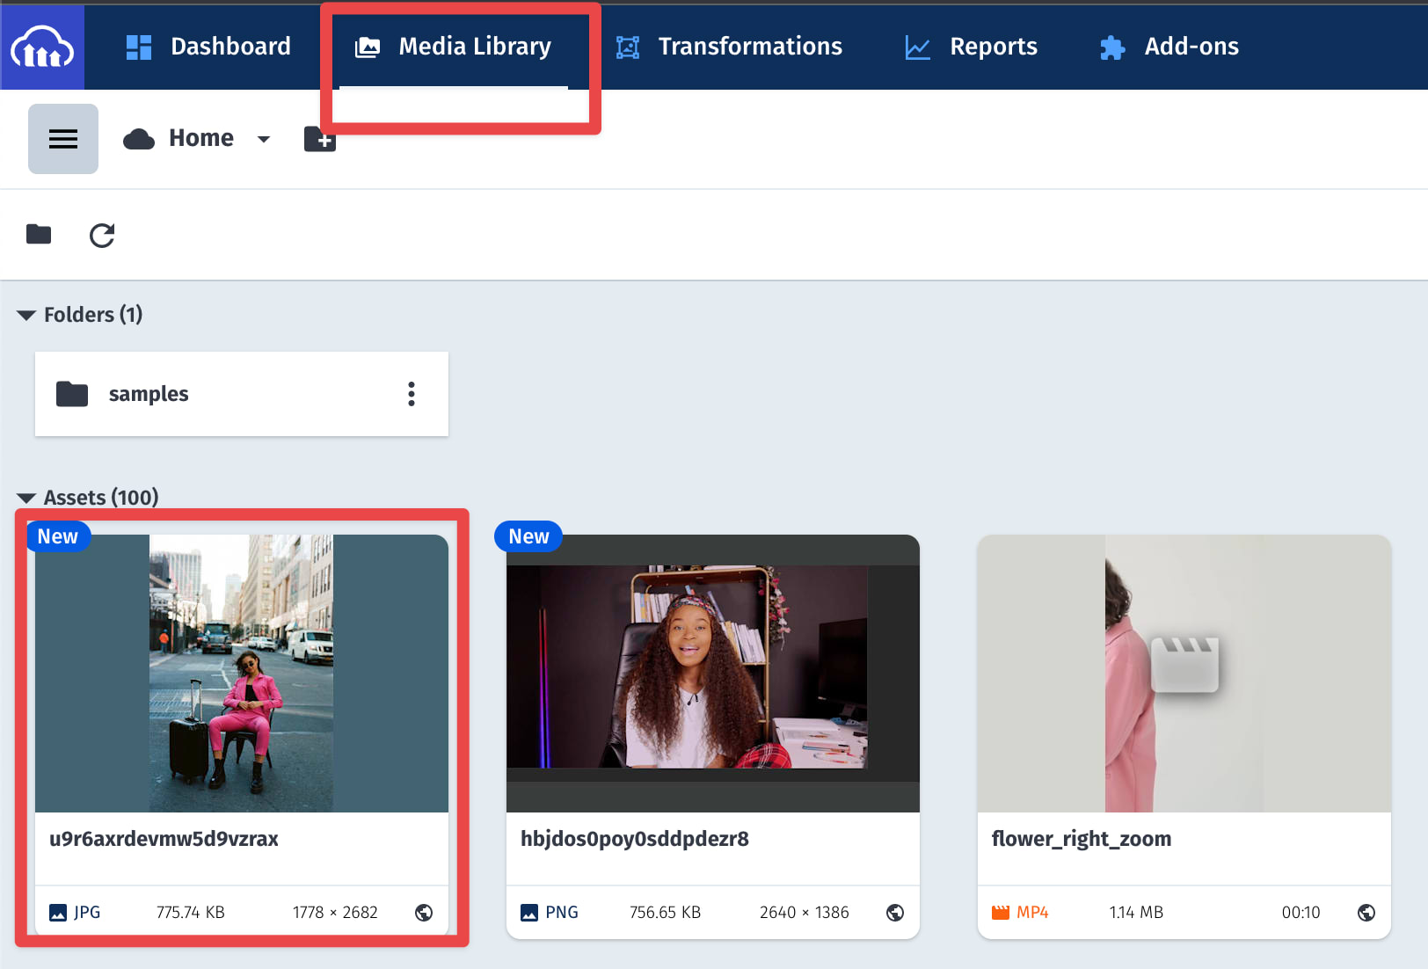This screenshot has width=1428, height=969.
Task: Click the 1.14 MB file size
Action: (x=1136, y=913)
